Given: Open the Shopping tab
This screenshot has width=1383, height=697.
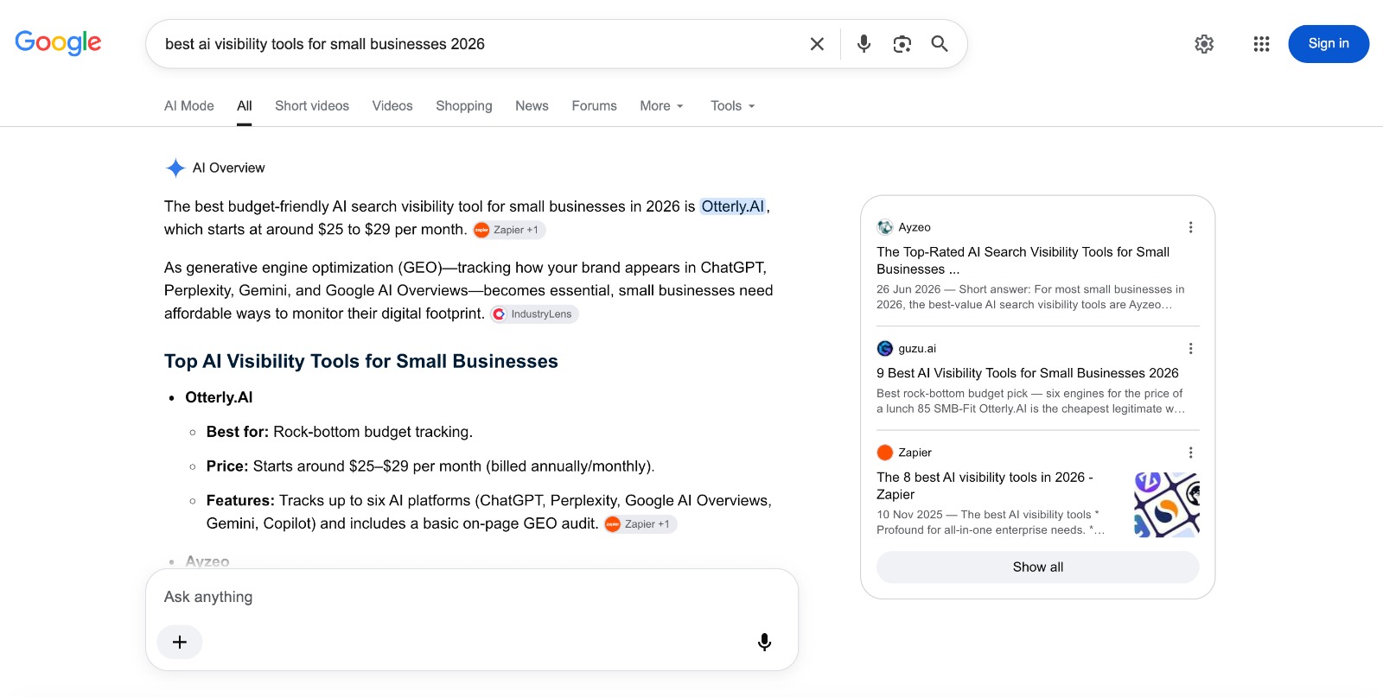Looking at the screenshot, I should coord(464,105).
